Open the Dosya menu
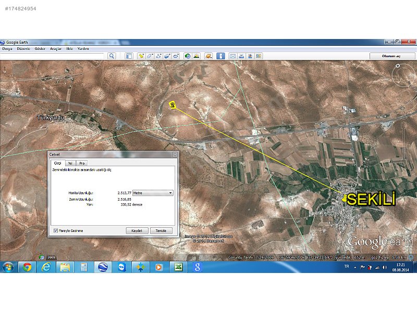Image resolution: width=417 pixels, height=312 pixels. (7, 49)
